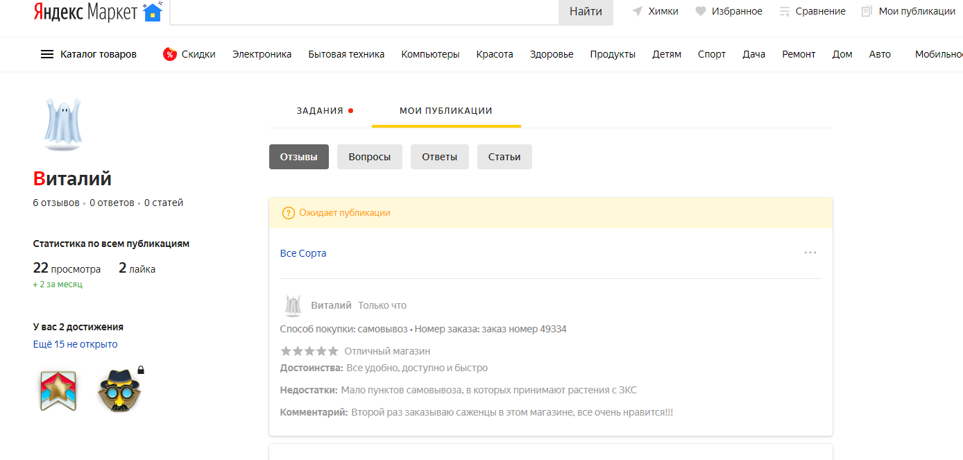Click the heart icon for Избранное
This screenshot has width=963, height=460.
[701, 11]
